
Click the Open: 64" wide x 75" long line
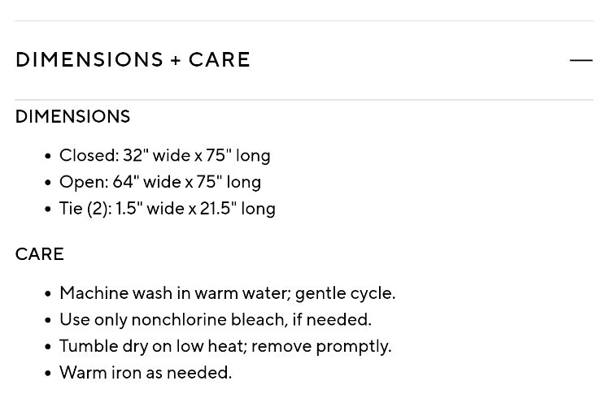(x=159, y=182)
